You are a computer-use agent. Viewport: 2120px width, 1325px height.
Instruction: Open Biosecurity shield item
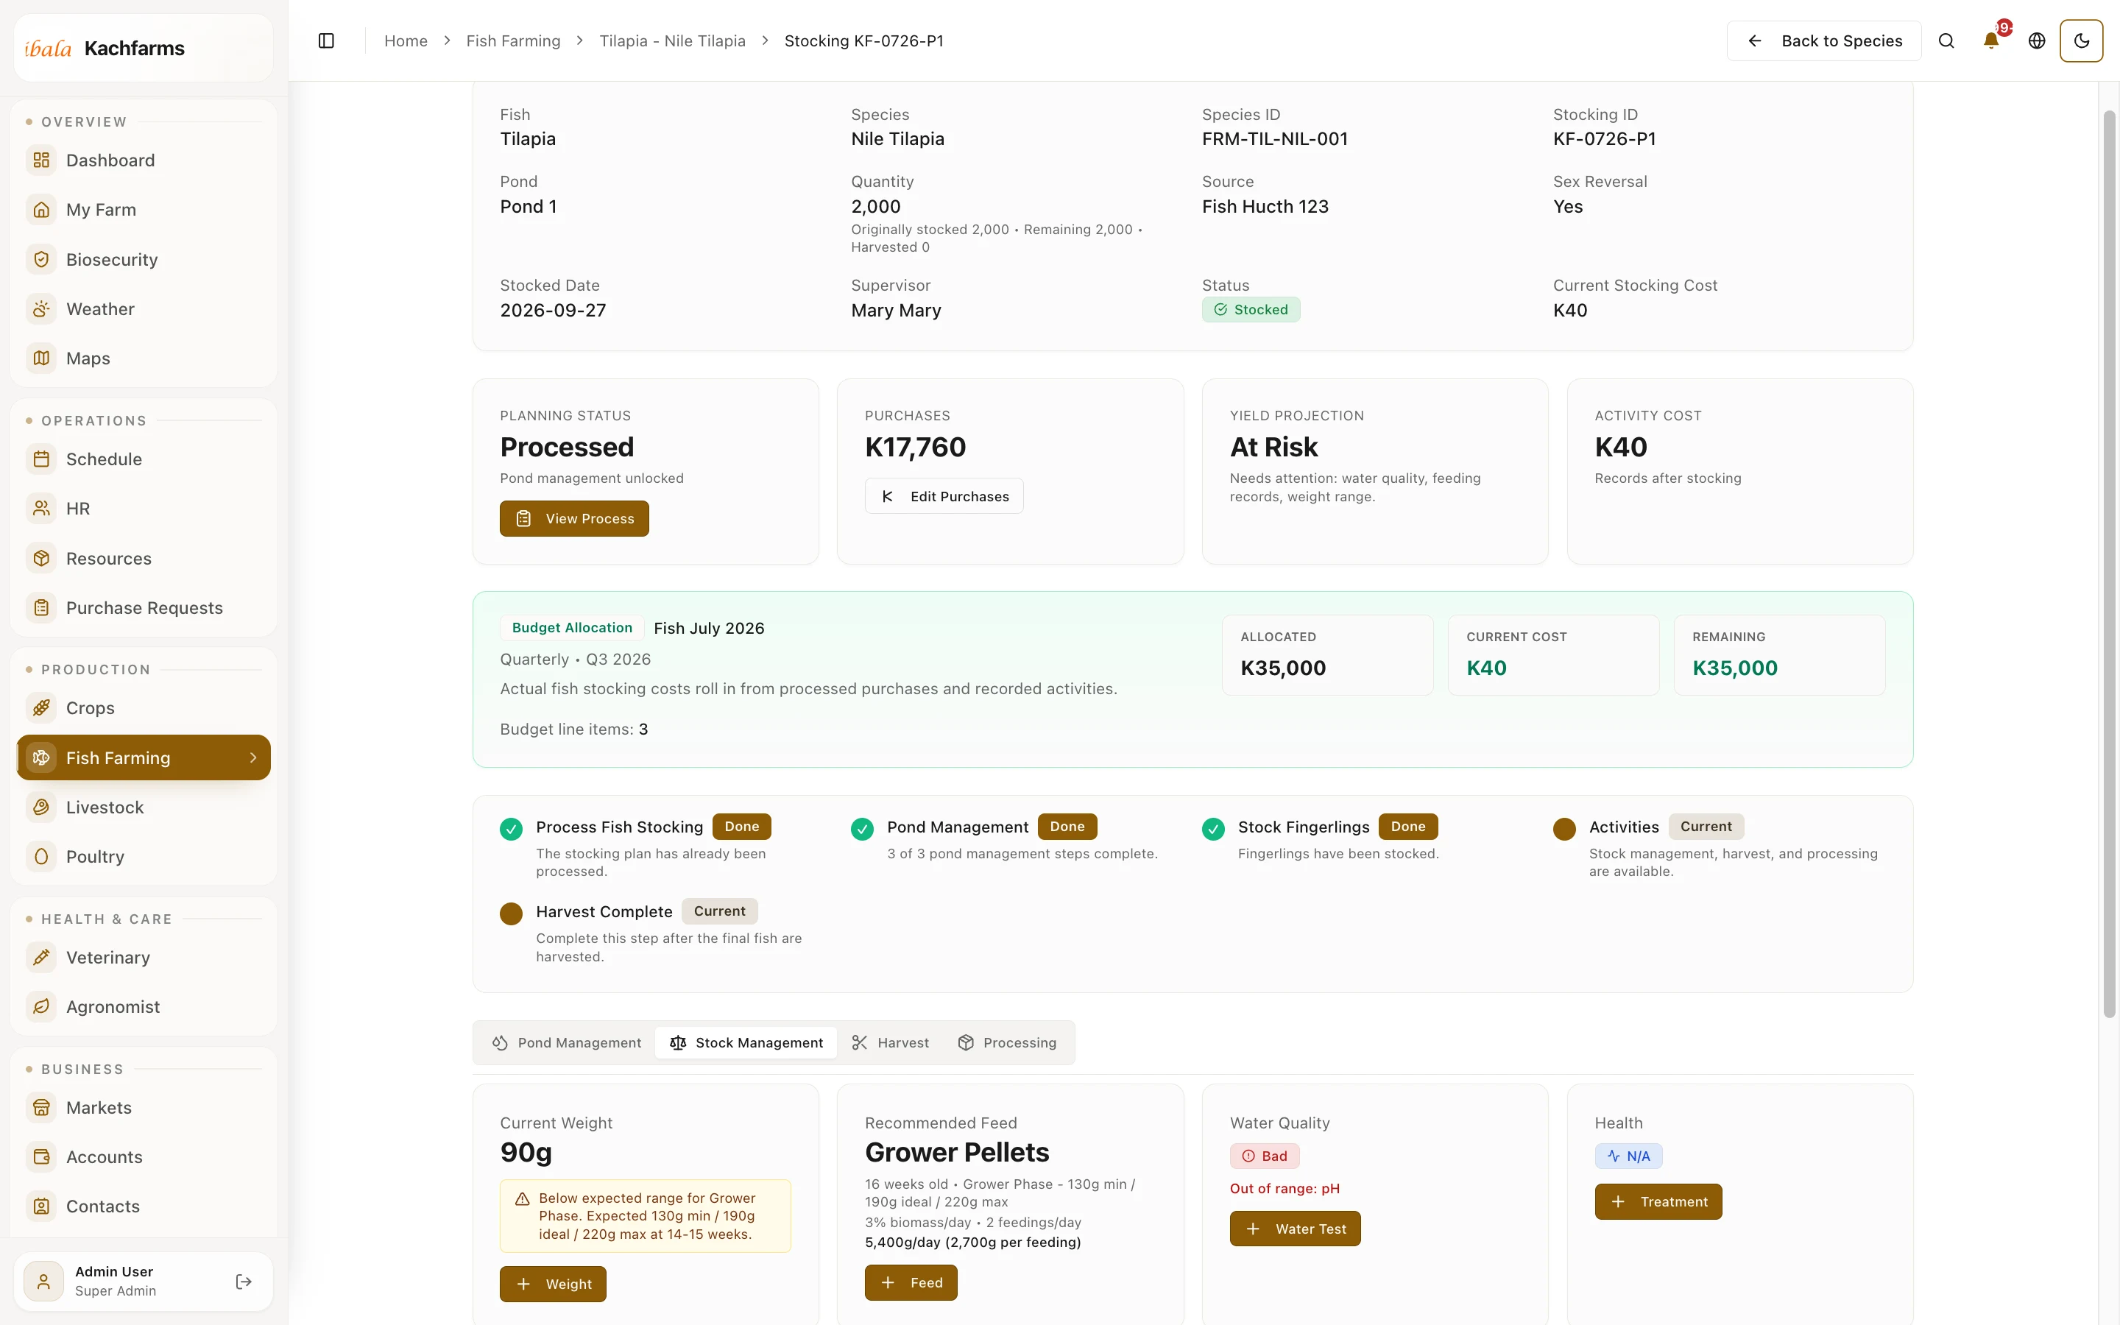point(143,259)
